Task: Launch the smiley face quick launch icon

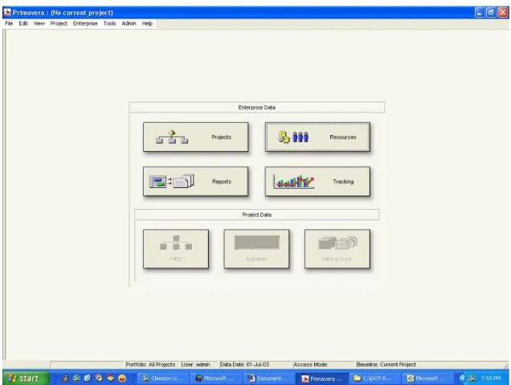Action: tap(122, 378)
